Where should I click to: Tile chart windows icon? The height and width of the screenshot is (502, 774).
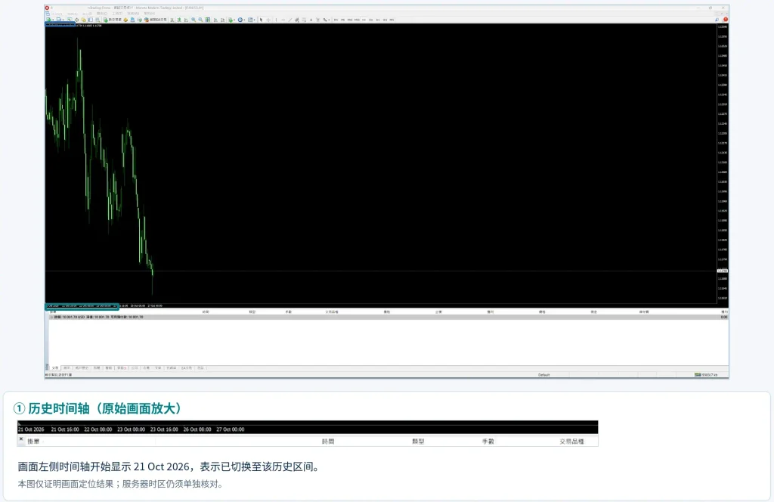(x=207, y=20)
